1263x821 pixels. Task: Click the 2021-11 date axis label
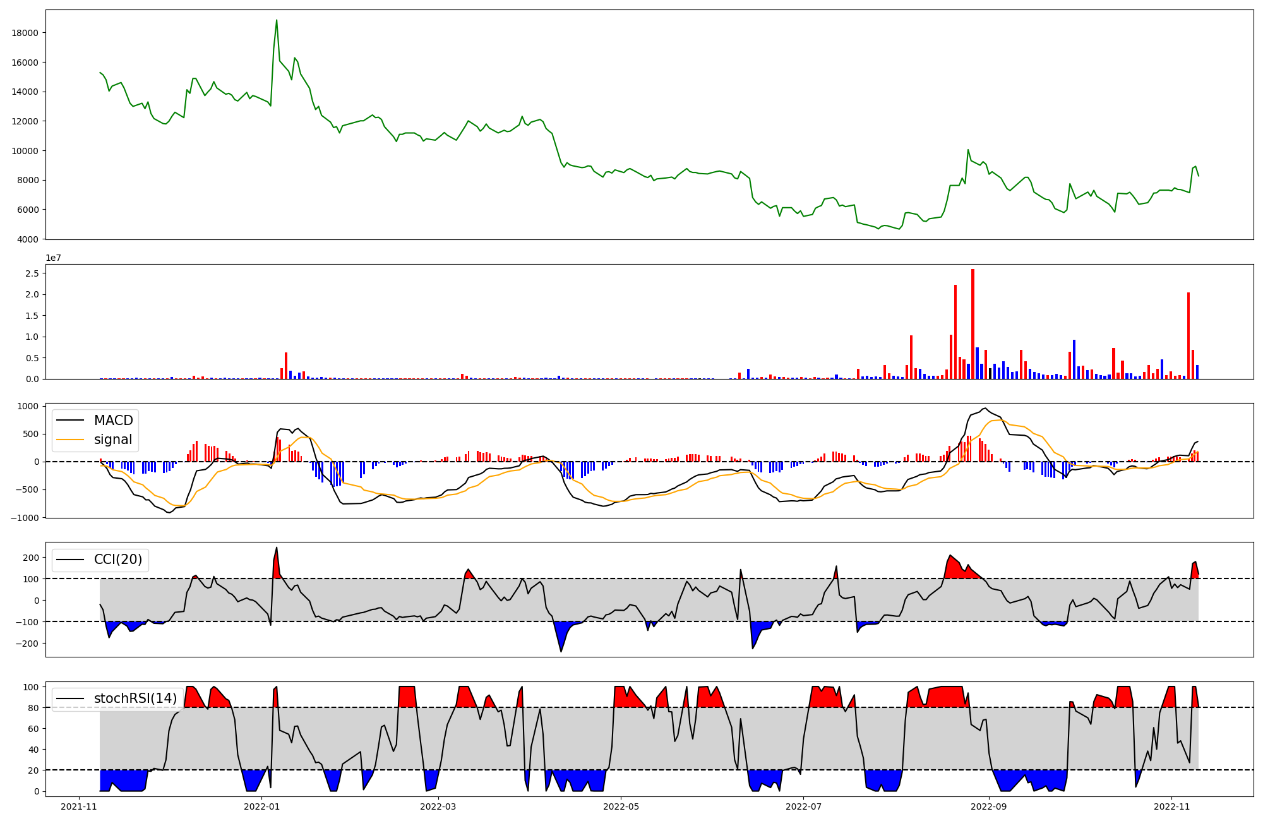79,806
